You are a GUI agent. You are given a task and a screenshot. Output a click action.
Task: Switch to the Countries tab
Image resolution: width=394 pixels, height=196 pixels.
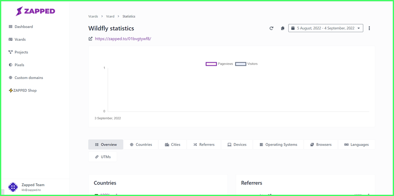(141, 145)
